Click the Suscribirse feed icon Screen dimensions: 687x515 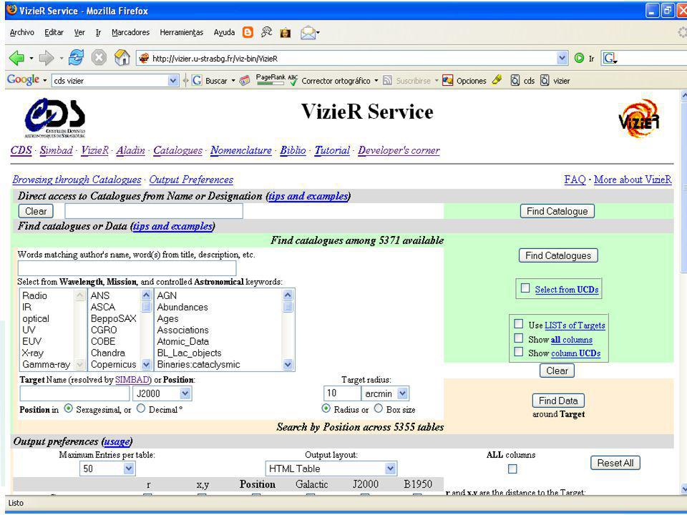387,81
